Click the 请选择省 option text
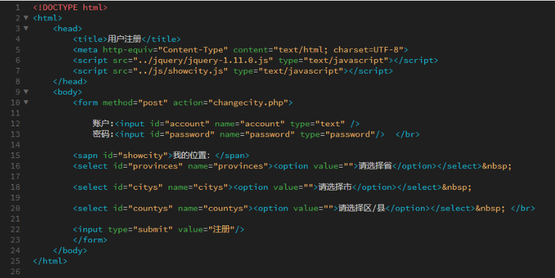Screen dimensions: 555x278 375,166
